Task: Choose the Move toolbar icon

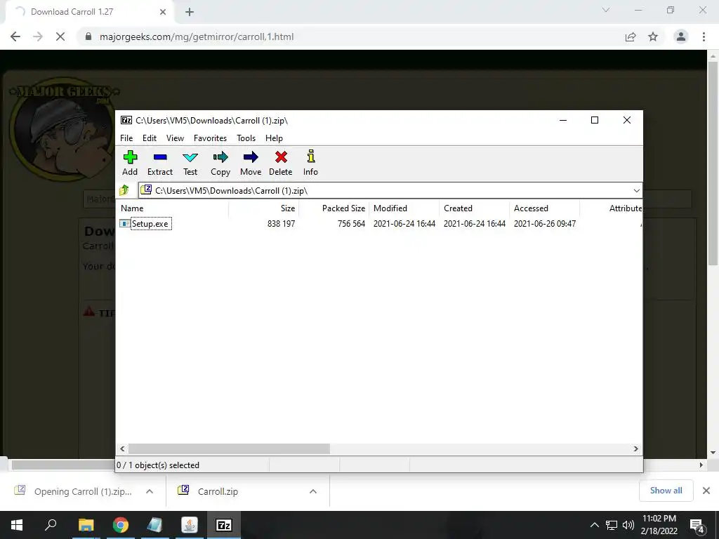Action: tap(251, 163)
